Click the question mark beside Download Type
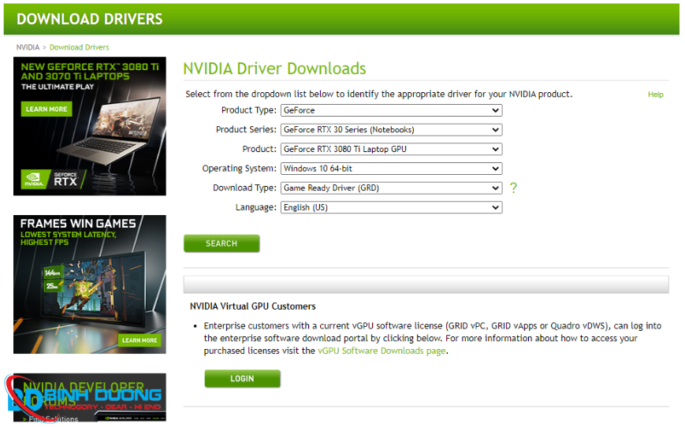 [513, 188]
